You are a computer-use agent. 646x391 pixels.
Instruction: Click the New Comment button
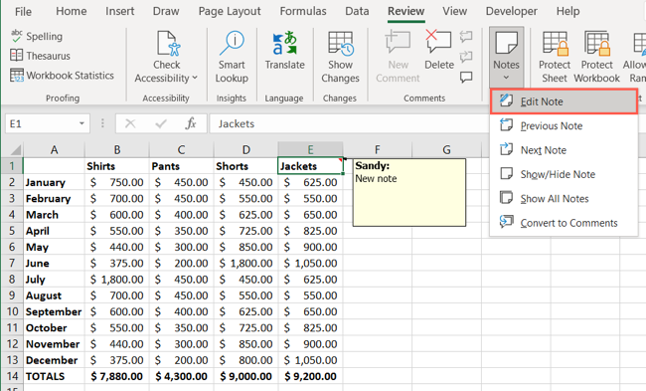(398, 57)
